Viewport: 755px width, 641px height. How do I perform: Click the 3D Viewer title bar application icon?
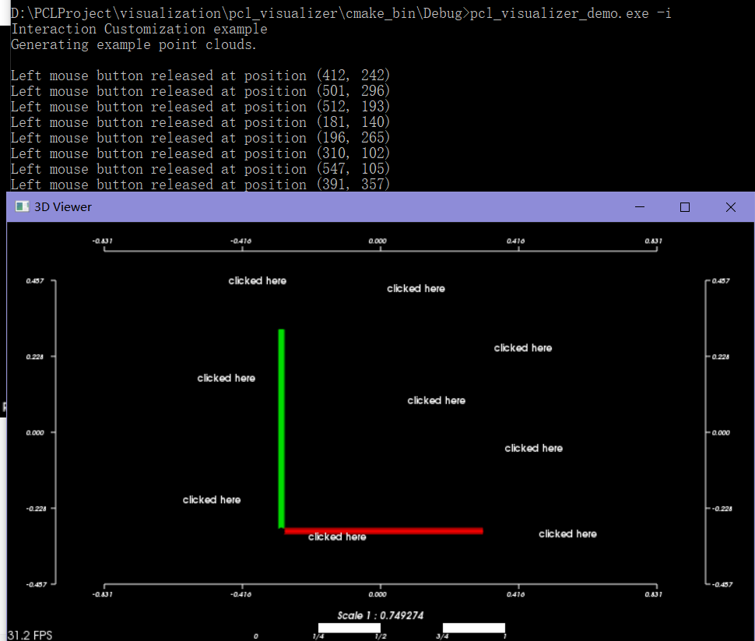pos(21,206)
